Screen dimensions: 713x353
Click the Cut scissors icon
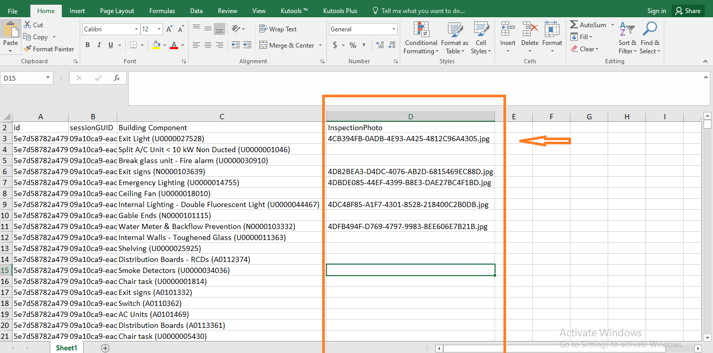click(x=28, y=25)
